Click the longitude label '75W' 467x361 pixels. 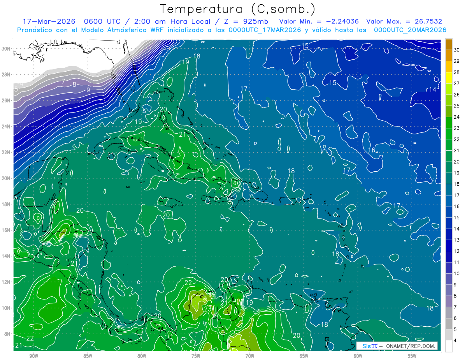pyautogui.click(x=196, y=356)
